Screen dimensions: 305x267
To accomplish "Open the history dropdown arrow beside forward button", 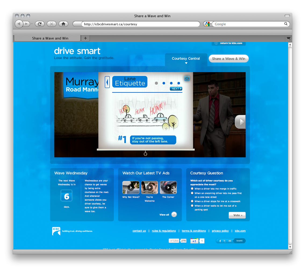I will click(x=32, y=24).
